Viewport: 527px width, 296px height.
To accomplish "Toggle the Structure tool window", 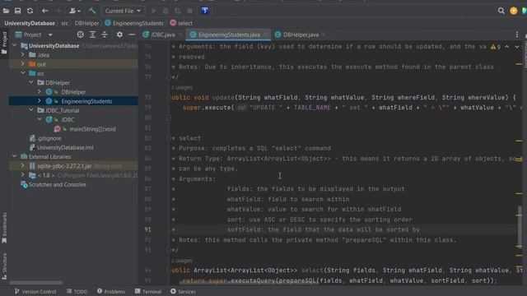I will (4, 266).
